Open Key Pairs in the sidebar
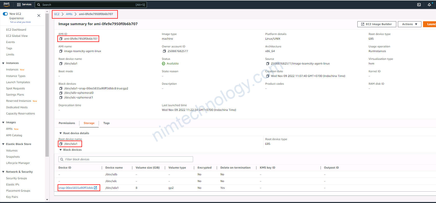Viewport: 436px width, 203px height. [x=12, y=197]
